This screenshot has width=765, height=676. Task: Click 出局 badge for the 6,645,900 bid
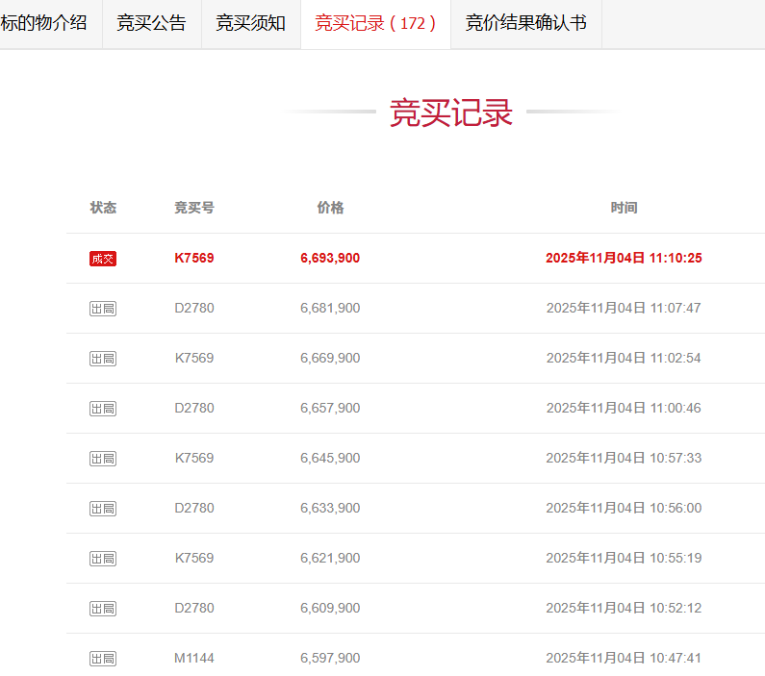pyautogui.click(x=103, y=459)
